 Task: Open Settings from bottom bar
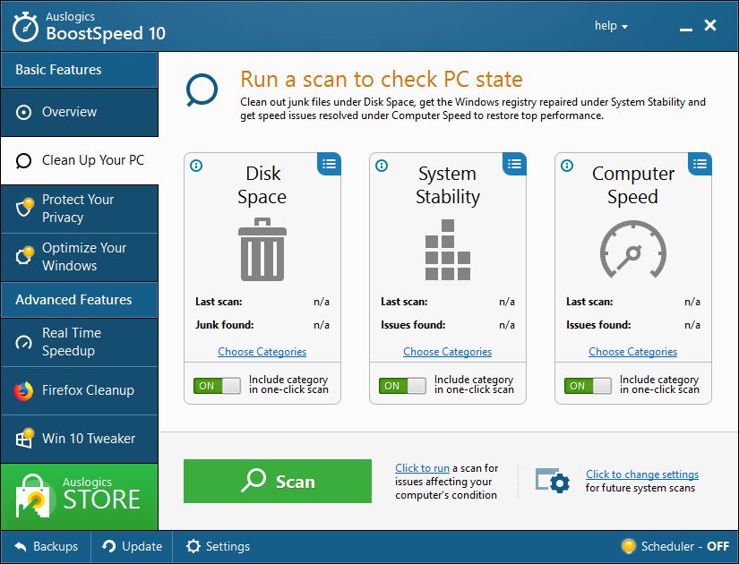219,547
